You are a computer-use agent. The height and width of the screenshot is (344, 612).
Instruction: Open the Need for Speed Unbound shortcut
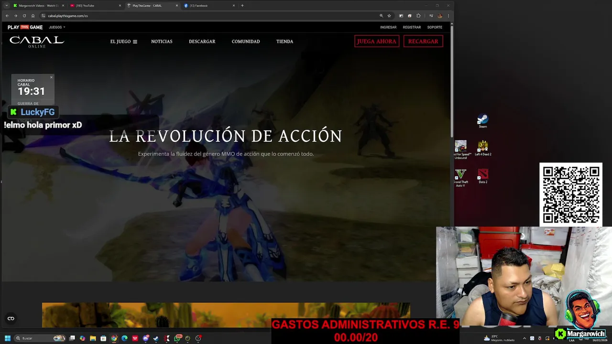461,150
